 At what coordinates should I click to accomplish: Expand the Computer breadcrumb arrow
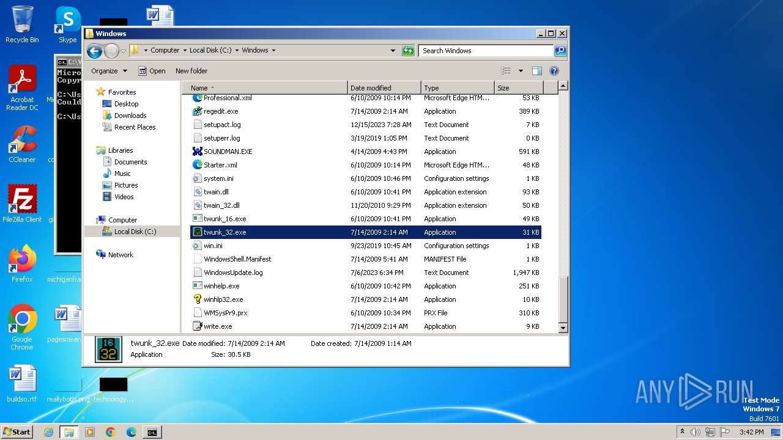[184, 51]
